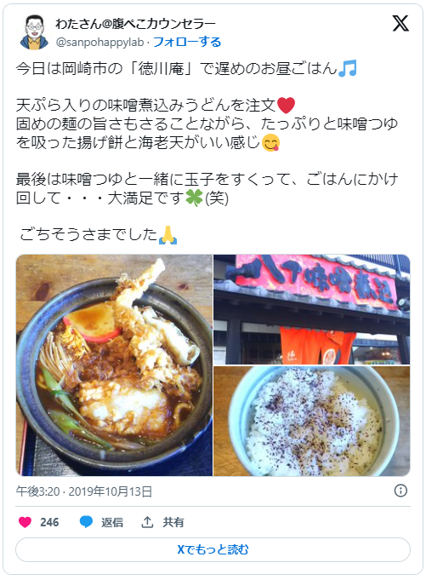Open the X logo link
Viewport: 426px width, 580px height.
point(400,24)
